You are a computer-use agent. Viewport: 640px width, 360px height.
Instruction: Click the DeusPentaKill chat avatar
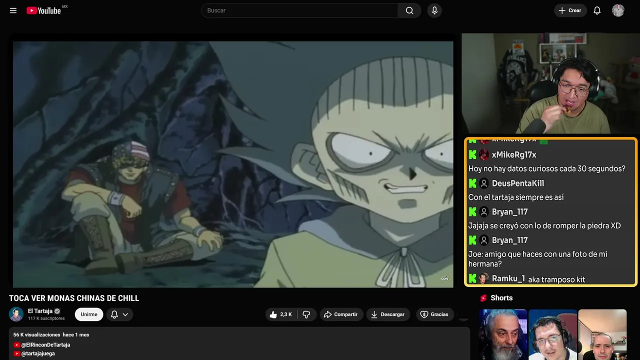click(484, 183)
